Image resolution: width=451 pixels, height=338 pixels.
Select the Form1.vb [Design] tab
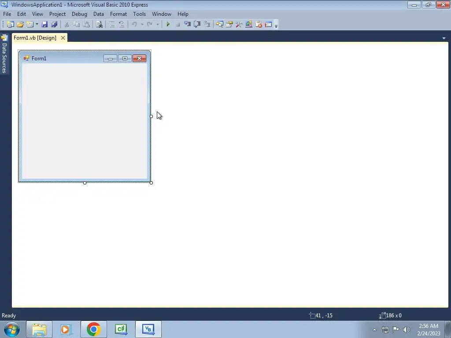coord(35,38)
